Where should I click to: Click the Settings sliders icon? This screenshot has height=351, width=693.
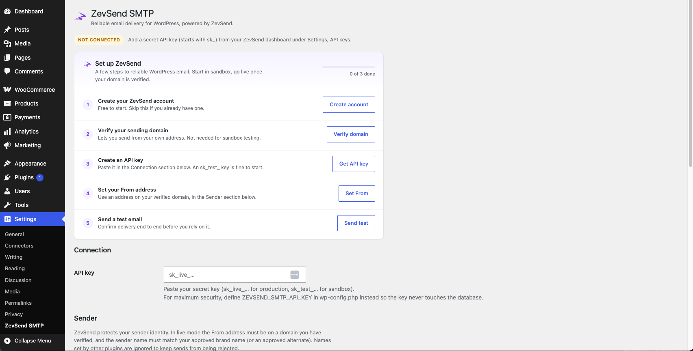(7, 219)
